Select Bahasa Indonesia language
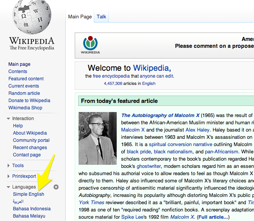254x221 pixels. pos(32,209)
